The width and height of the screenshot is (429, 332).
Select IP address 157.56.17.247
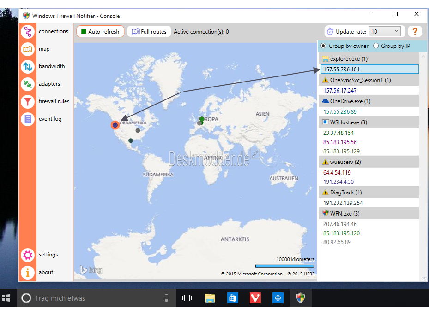pos(340,91)
